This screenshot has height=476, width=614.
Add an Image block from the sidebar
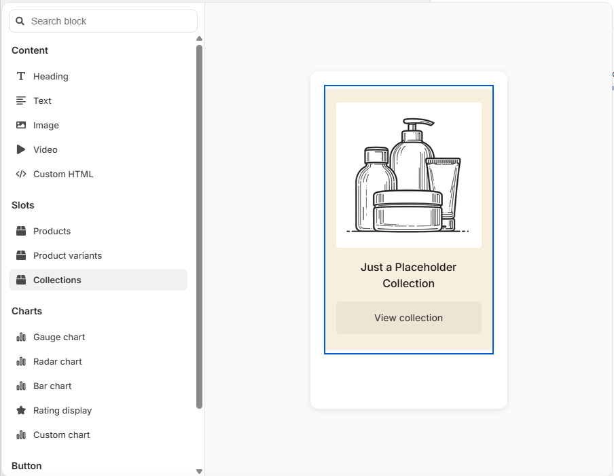pos(45,125)
